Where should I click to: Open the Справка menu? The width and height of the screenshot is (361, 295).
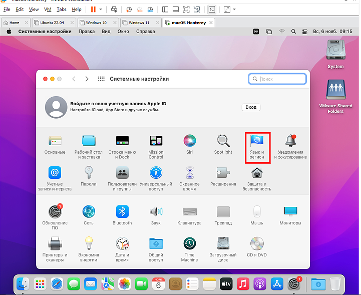[x=146, y=32]
